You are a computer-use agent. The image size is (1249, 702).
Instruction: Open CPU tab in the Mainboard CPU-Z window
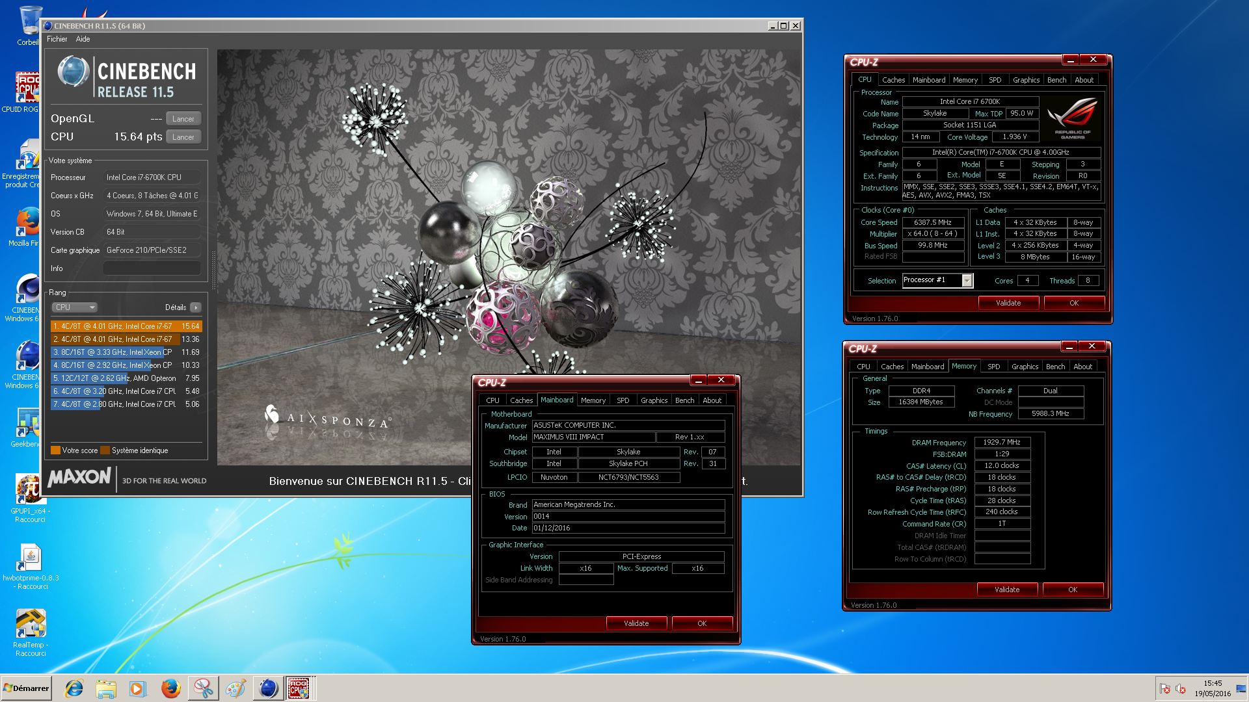pyautogui.click(x=492, y=400)
